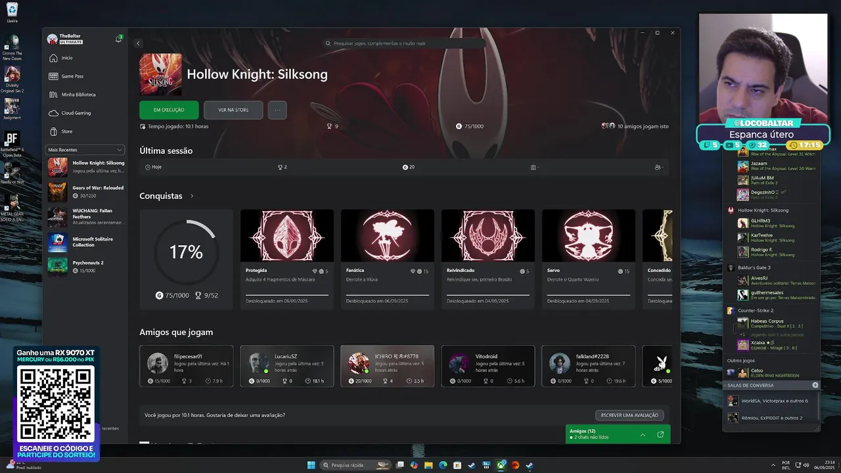Pop out the Amigos chat window icon

point(660,434)
